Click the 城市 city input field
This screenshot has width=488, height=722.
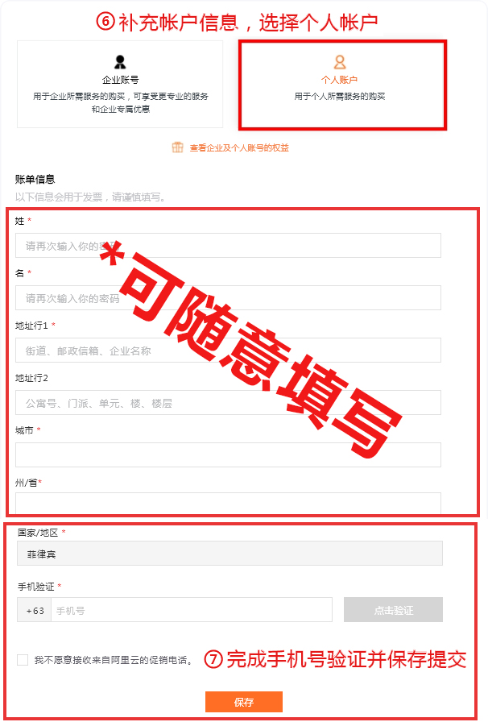click(228, 455)
